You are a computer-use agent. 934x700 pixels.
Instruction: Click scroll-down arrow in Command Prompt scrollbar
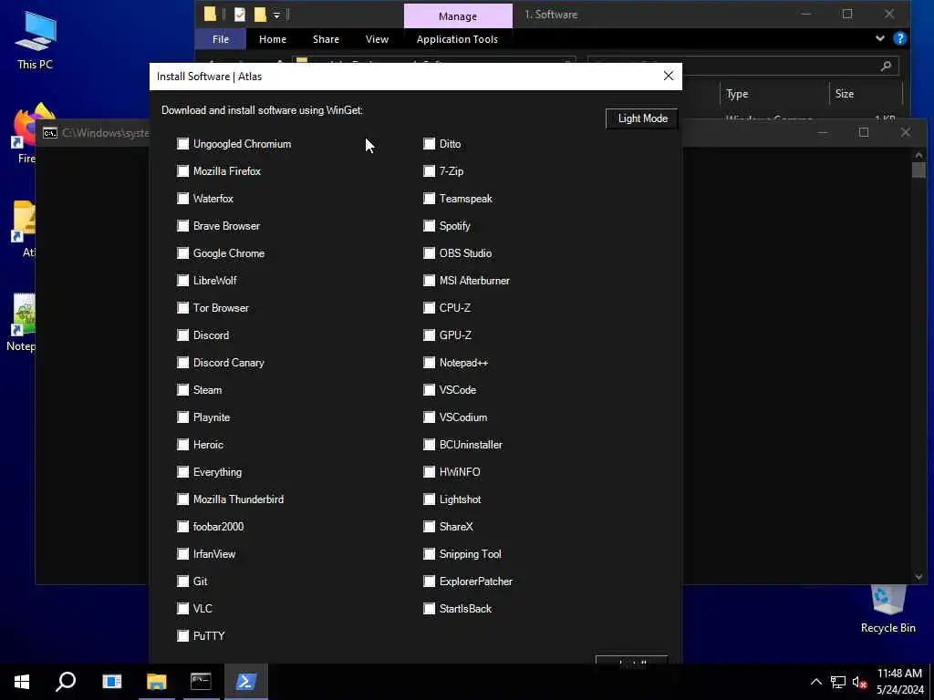(x=918, y=577)
